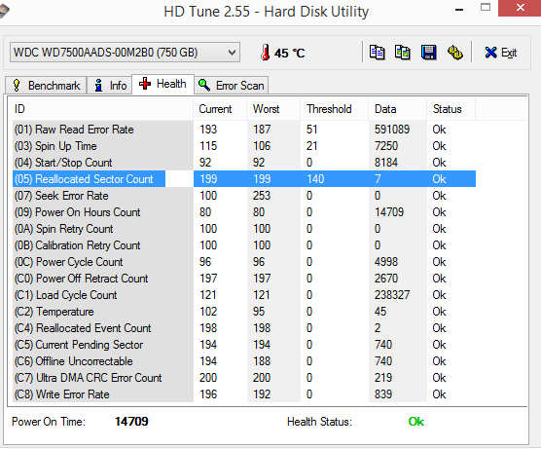Click the Threshold column header
The width and height of the screenshot is (541, 449).
335,109
